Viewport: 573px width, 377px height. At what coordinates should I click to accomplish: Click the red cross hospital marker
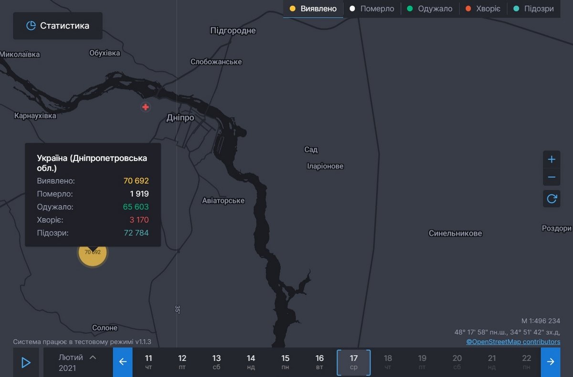coord(146,107)
